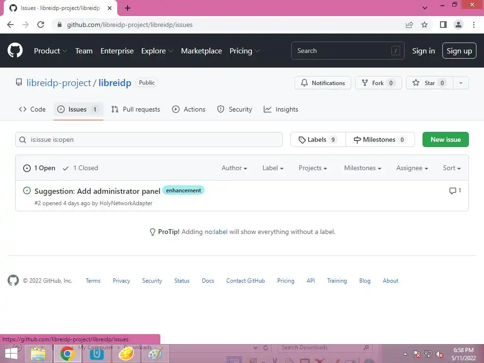Expand the Explore menu
Viewport: 484px width, 363px height.
[x=157, y=51]
